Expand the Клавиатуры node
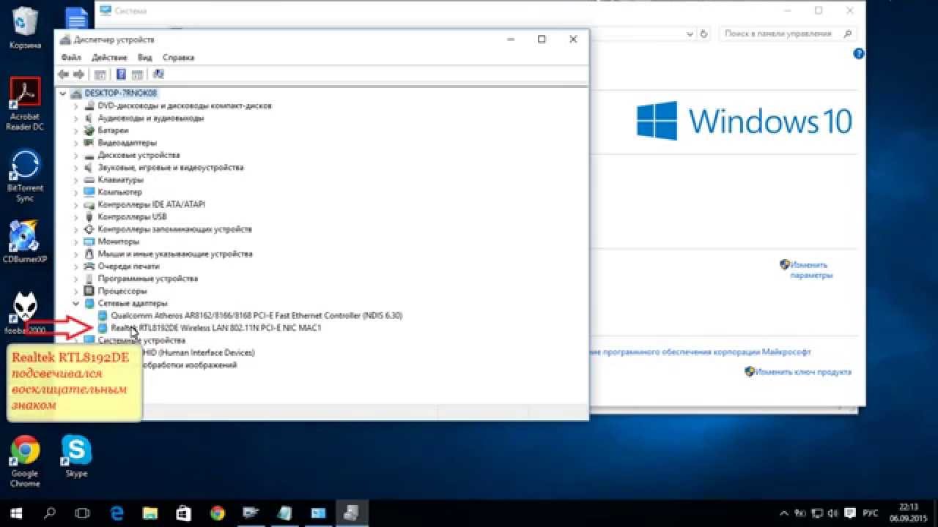938x527 pixels. click(x=75, y=179)
